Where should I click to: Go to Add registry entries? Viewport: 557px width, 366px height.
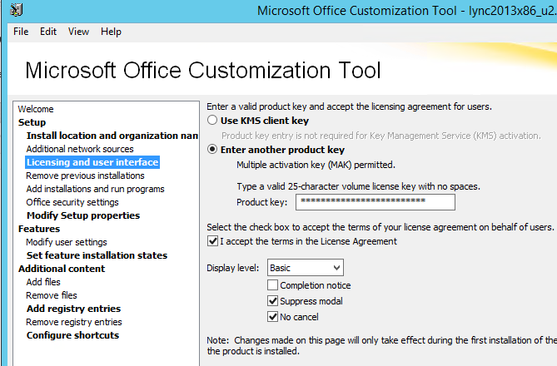[73, 309]
